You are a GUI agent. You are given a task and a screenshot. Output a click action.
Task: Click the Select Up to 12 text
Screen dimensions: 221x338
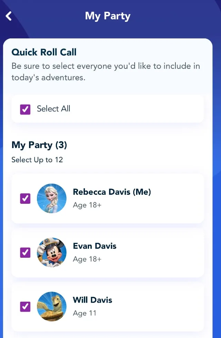pos(37,160)
